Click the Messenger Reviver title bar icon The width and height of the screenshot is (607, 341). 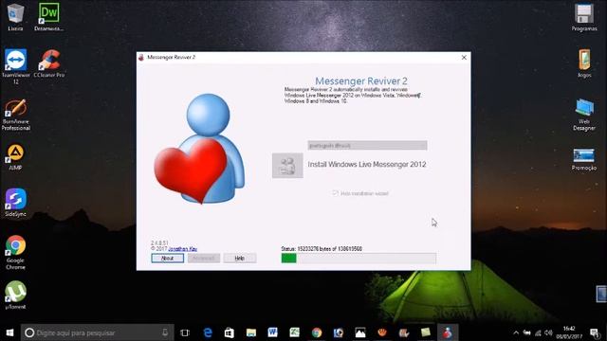pos(141,57)
